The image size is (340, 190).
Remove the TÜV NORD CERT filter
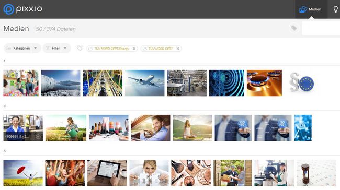click(x=178, y=49)
